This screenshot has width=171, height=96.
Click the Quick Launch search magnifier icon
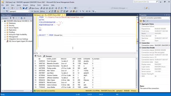157,2
